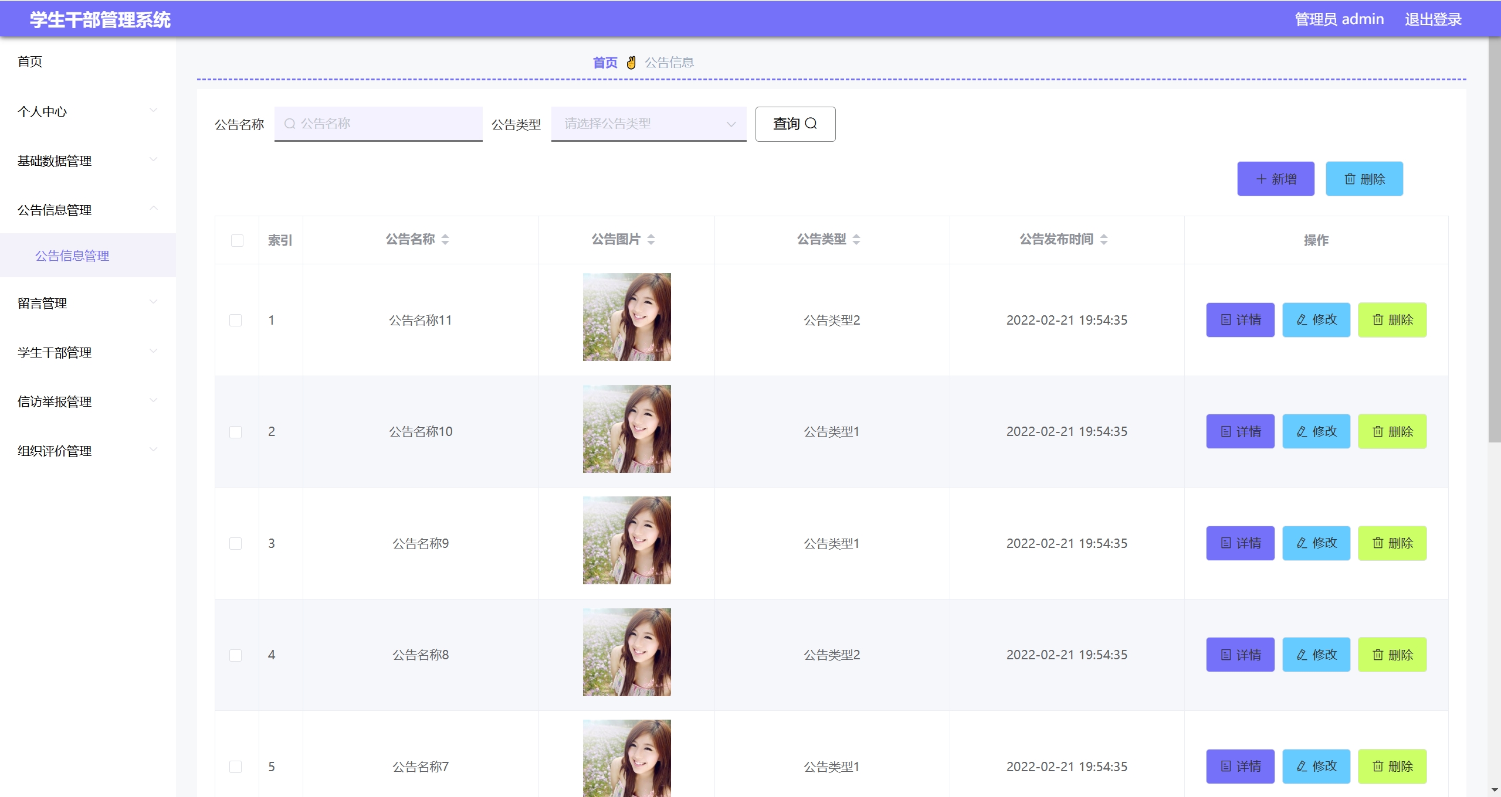Click 修改 for 公告名称9
This screenshot has width=1501, height=797.
click(x=1316, y=543)
